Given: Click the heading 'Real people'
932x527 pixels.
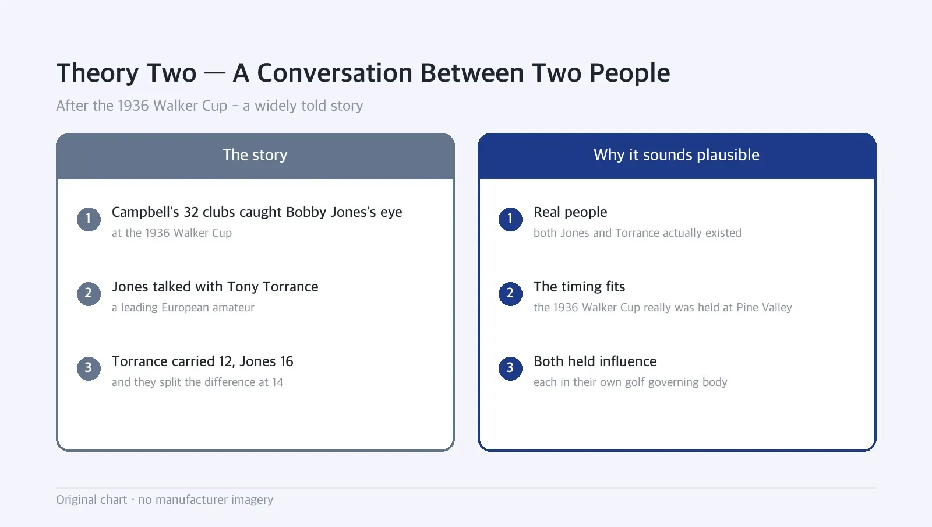Looking at the screenshot, I should (570, 212).
